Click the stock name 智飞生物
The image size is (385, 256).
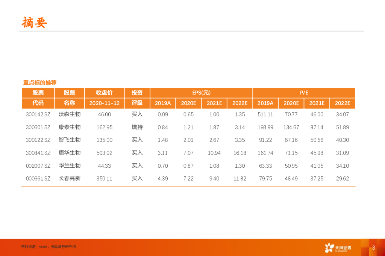coord(70,140)
